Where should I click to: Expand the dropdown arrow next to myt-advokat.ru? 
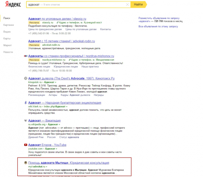[x=46, y=167]
